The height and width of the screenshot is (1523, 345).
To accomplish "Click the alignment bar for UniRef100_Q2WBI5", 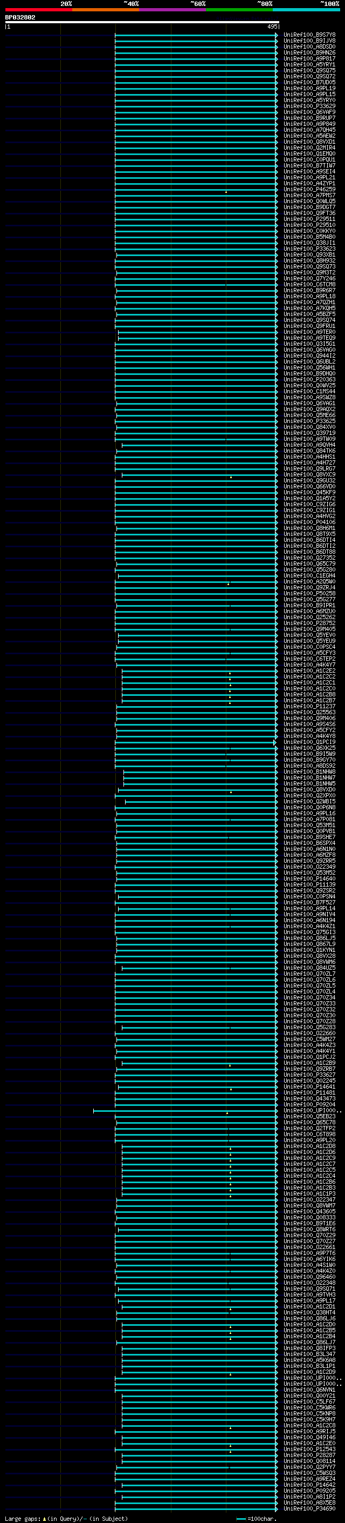I will 201,802.
